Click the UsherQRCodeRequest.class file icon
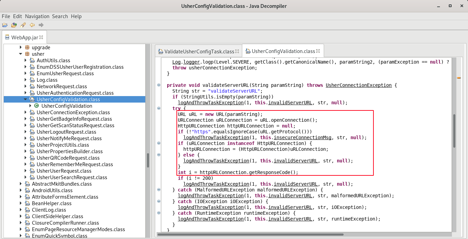Screen dimensions: 468x239 click(x=32, y=158)
